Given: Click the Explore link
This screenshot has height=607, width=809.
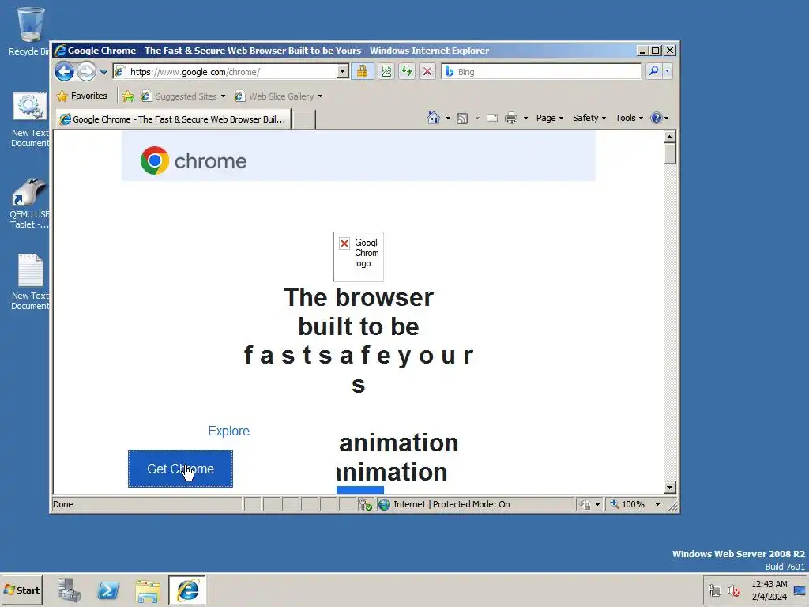Looking at the screenshot, I should (x=228, y=431).
